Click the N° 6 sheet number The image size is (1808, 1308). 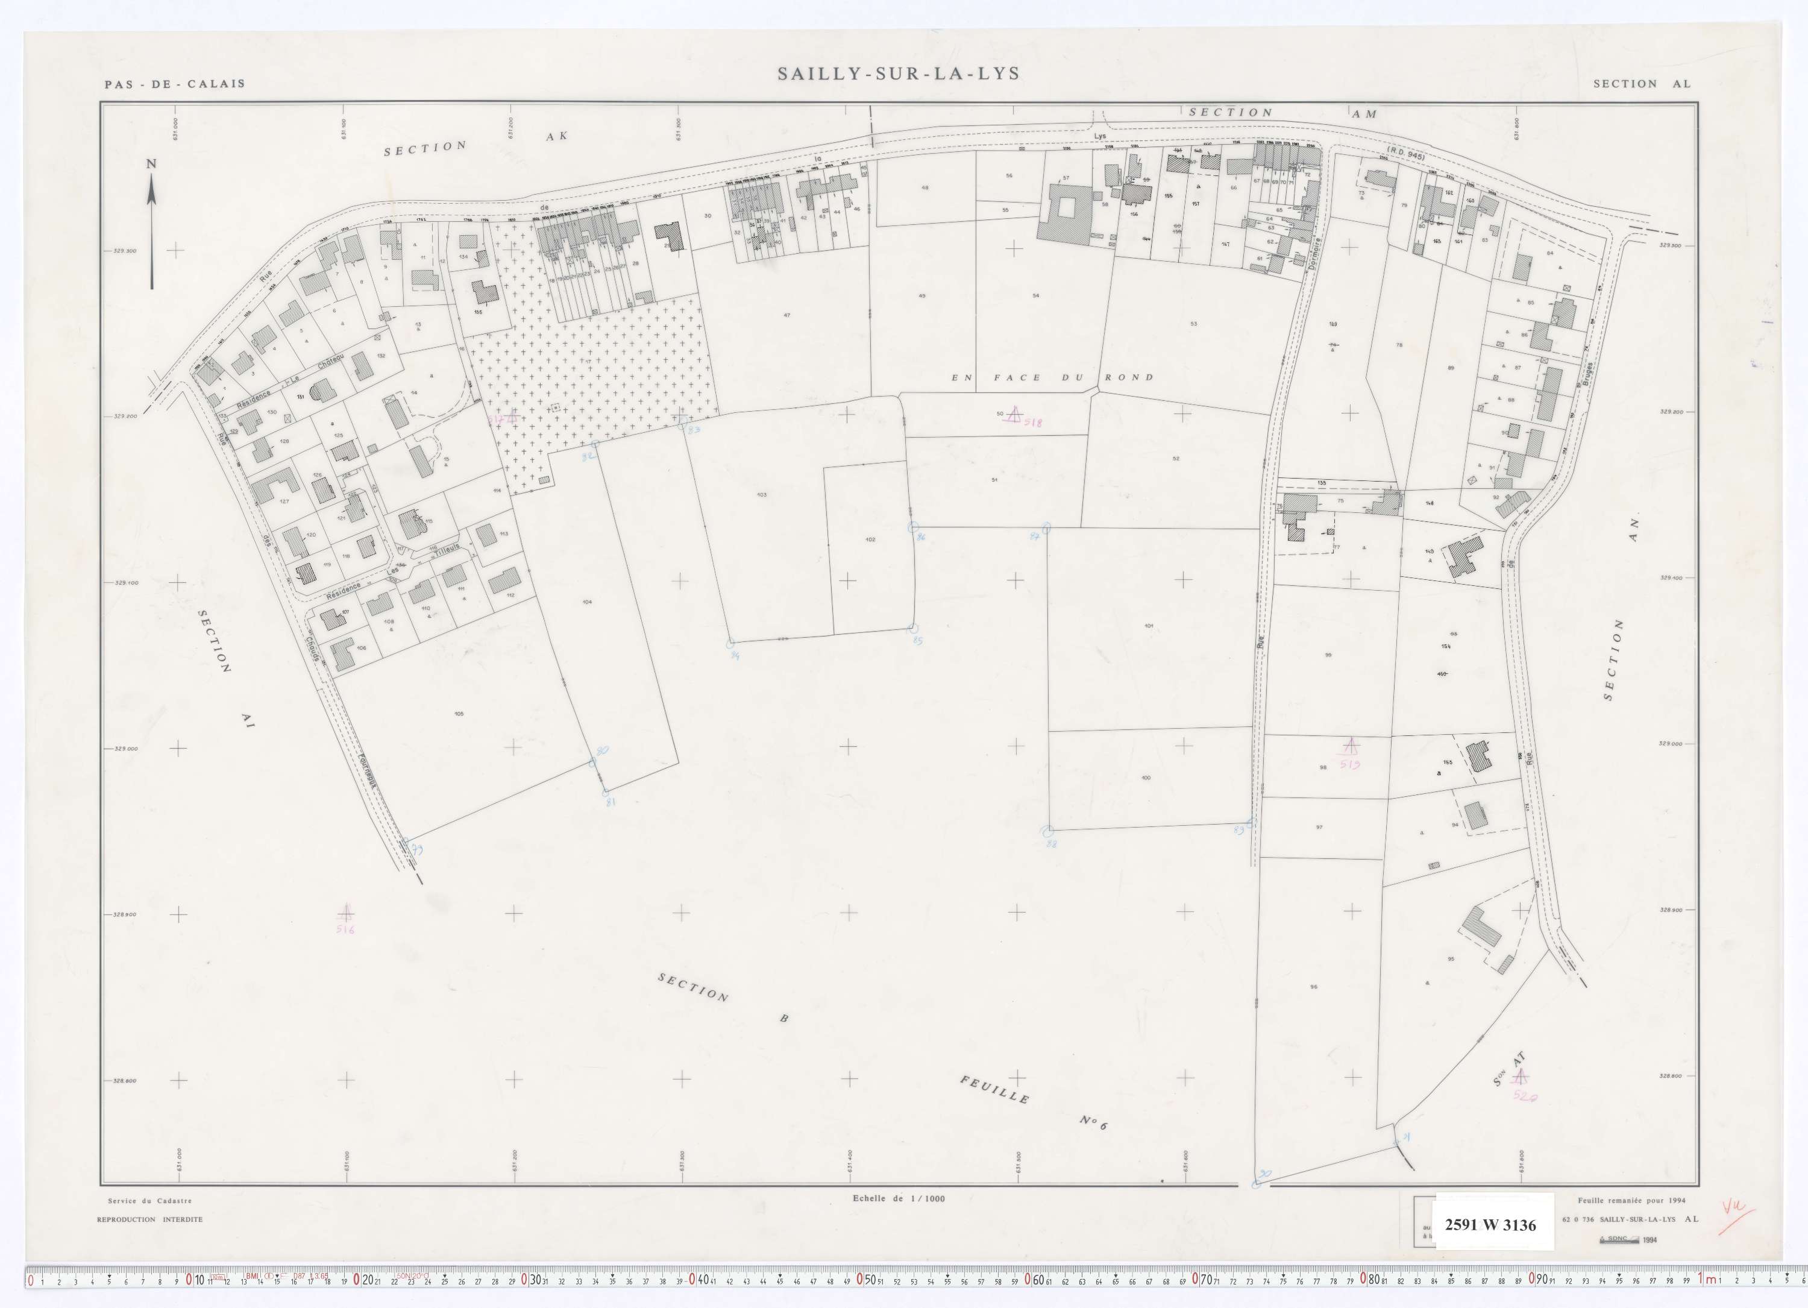(1094, 1122)
